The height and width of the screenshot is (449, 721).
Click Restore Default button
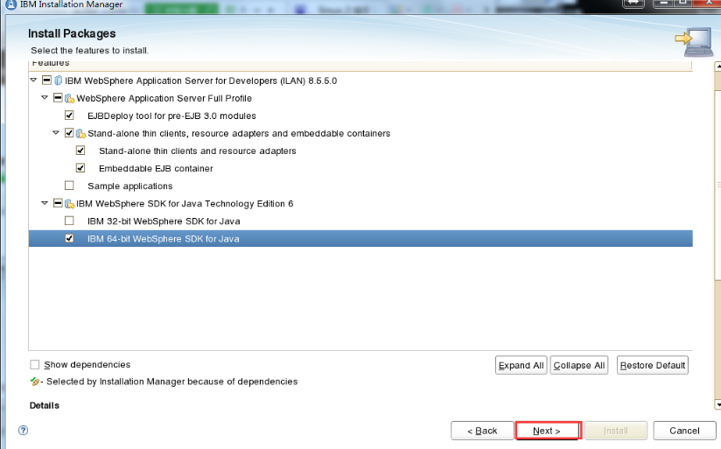[653, 365]
